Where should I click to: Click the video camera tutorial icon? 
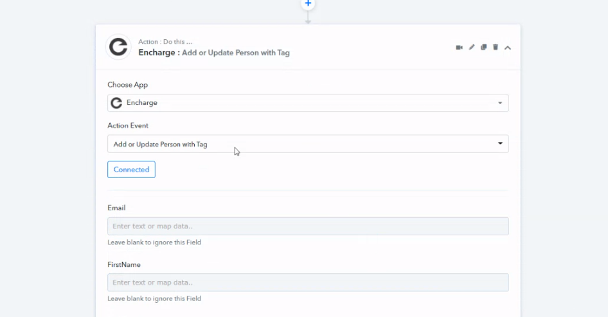click(x=460, y=48)
